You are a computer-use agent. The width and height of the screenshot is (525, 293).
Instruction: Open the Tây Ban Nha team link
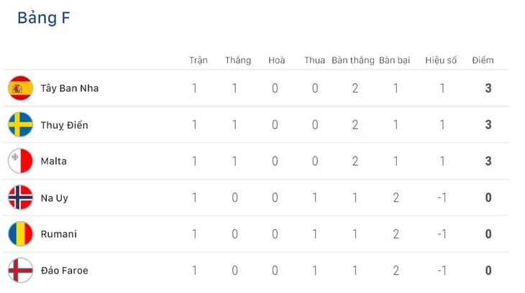click(x=70, y=88)
